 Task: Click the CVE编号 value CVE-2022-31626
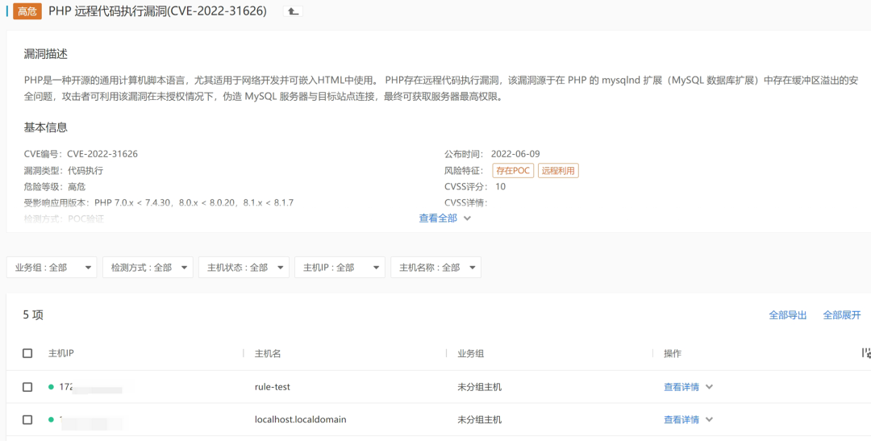point(102,154)
